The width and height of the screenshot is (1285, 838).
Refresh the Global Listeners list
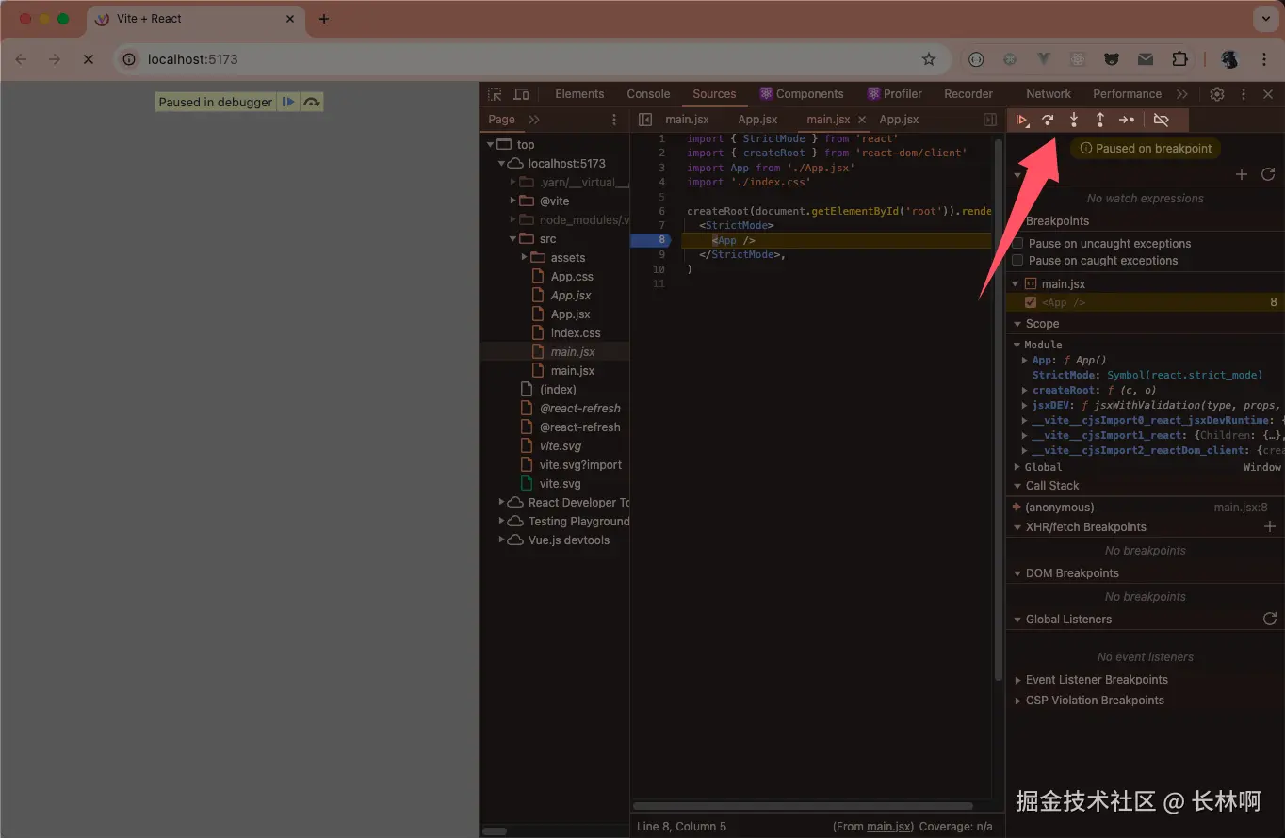coord(1270,619)
